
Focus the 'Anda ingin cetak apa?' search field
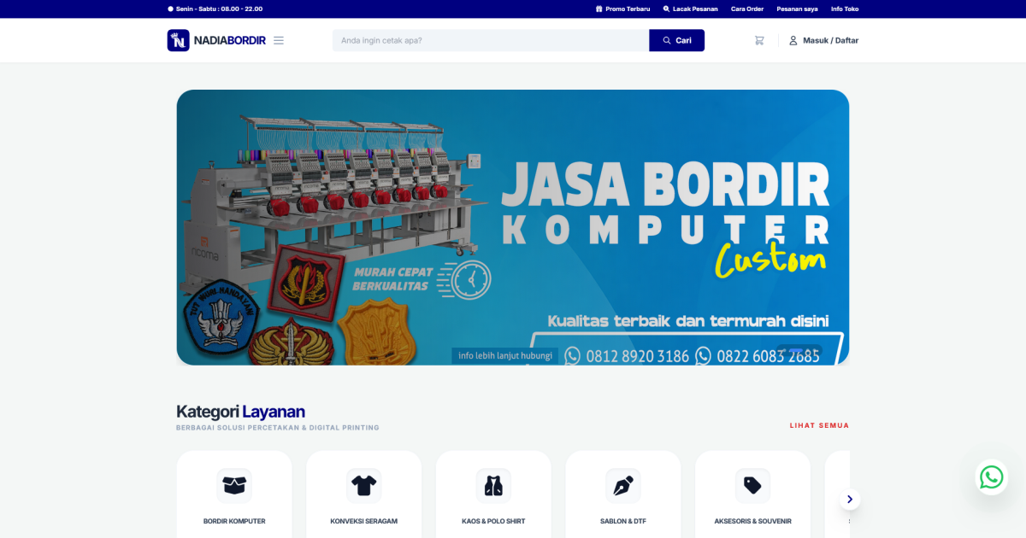pyautogui.click(x=491, y=40)
